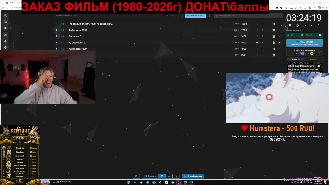The image size is (329, 185).
Task: Open Microsoft Edge from the taskbar
Action: [x=185, y=182]
